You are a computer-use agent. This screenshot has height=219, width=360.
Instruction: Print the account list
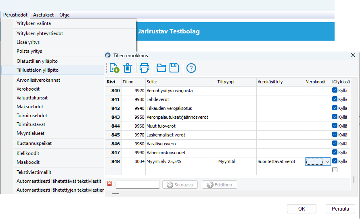144,68
